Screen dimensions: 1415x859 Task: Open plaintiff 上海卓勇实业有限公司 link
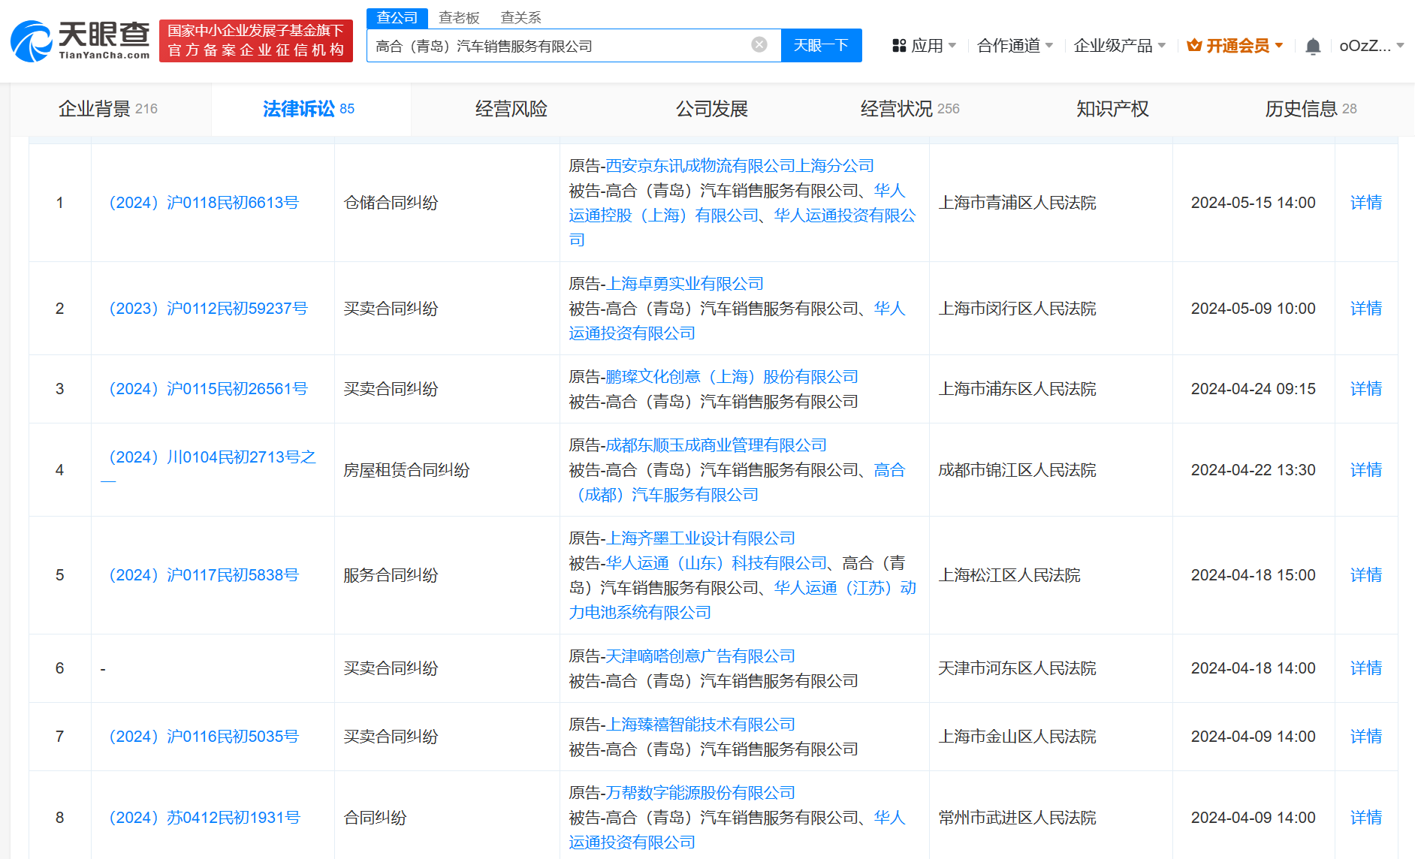click(x=684, y=284)
